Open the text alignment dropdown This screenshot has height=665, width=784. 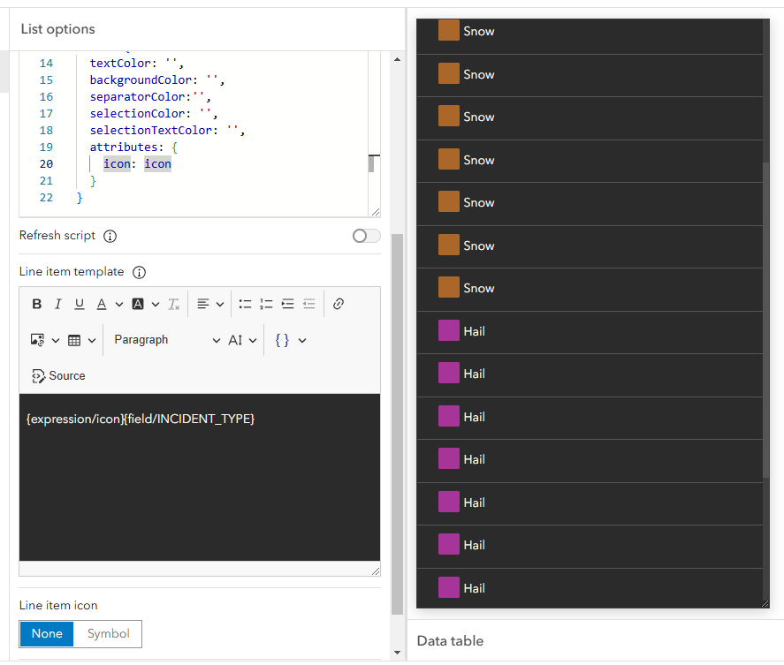209,303
